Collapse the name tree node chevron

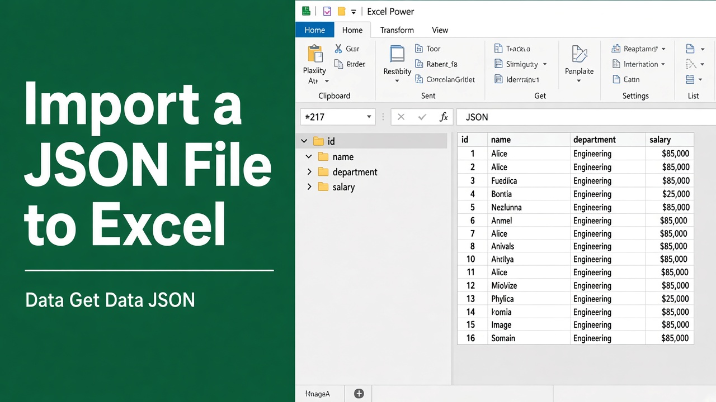click(309, 157)
